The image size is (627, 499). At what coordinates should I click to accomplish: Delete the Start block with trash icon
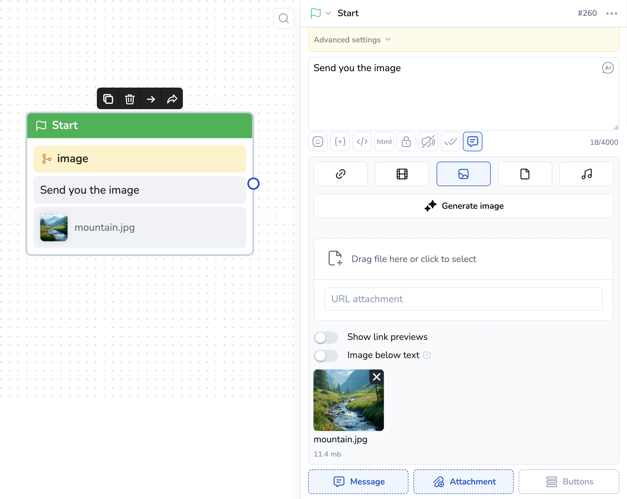130,99
